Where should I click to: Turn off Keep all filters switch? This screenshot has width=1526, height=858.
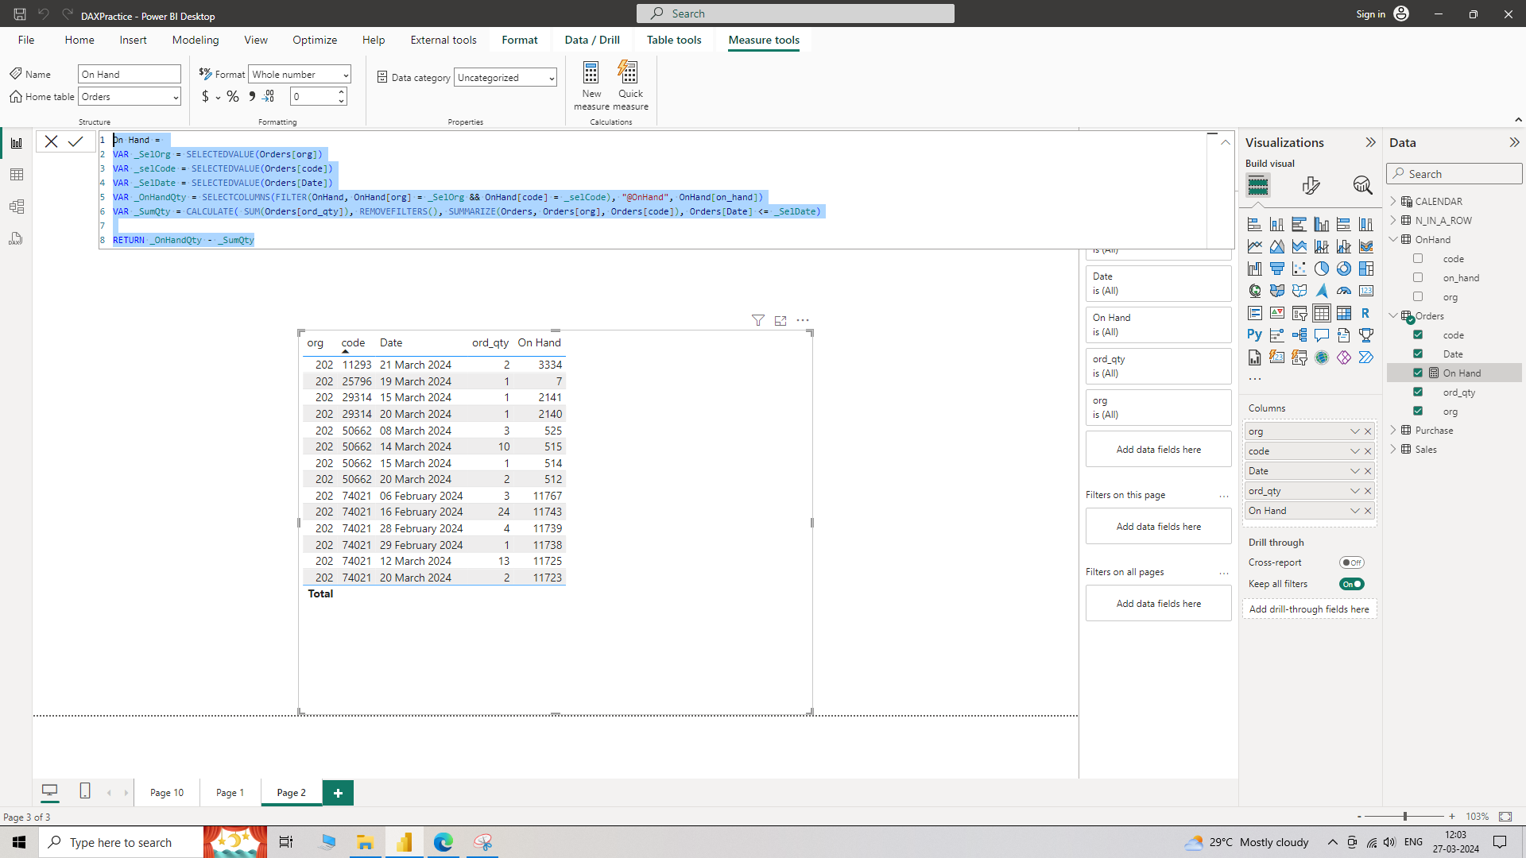tap(1351, 584)
